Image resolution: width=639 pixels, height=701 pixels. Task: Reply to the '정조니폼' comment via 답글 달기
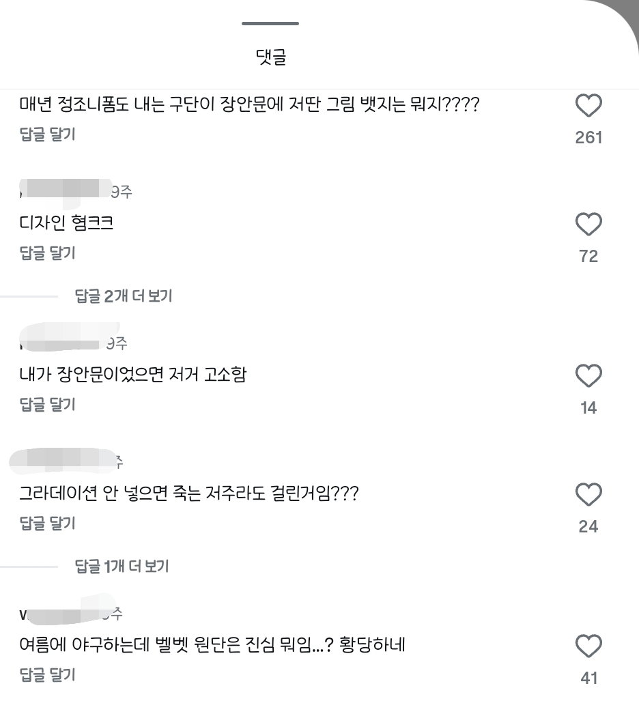click(x=47, y=134)
